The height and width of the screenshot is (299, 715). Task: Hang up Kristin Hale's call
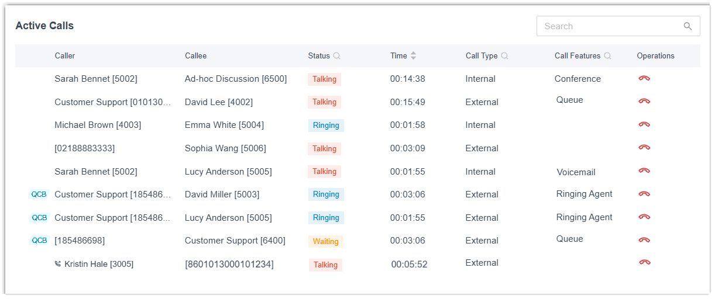[645, 263]
